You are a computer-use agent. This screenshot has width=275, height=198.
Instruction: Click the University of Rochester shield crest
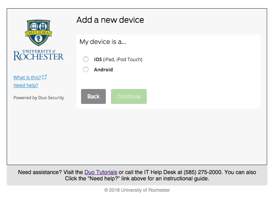(39, 33)
